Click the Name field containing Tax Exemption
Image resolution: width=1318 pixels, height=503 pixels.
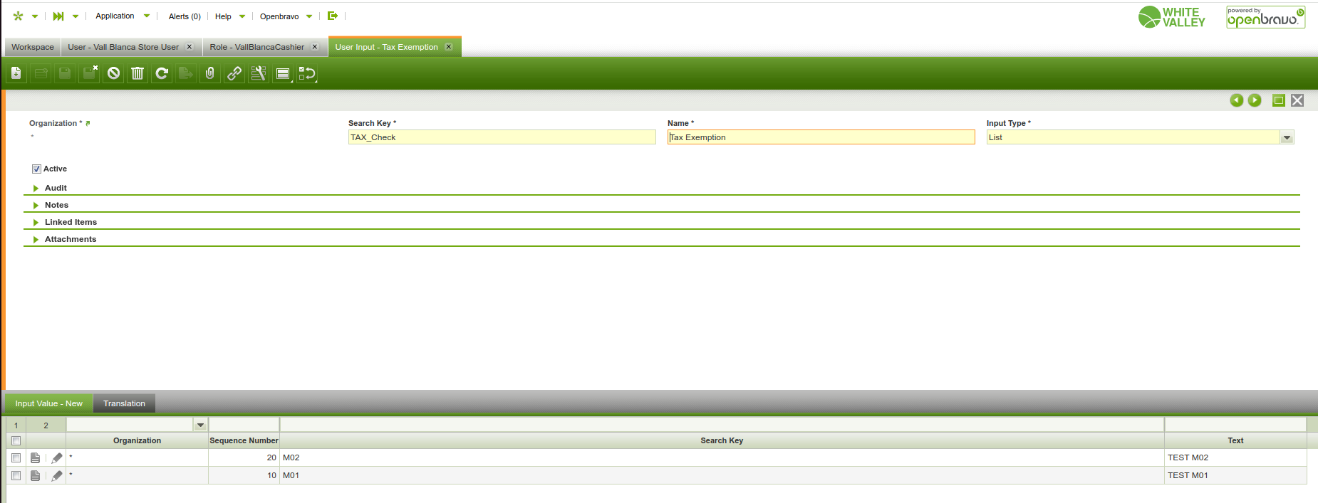pyautogui.click(x=821, y=137)
